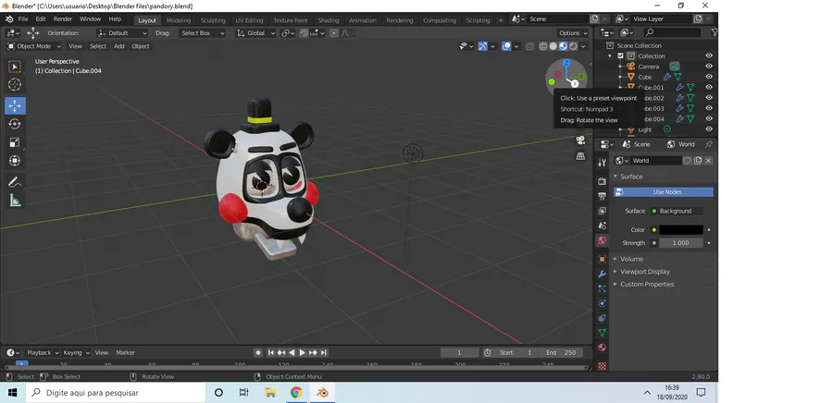Select the Cursor tool
Viewport: 833px width, 403px height.
tap(15, 85)
